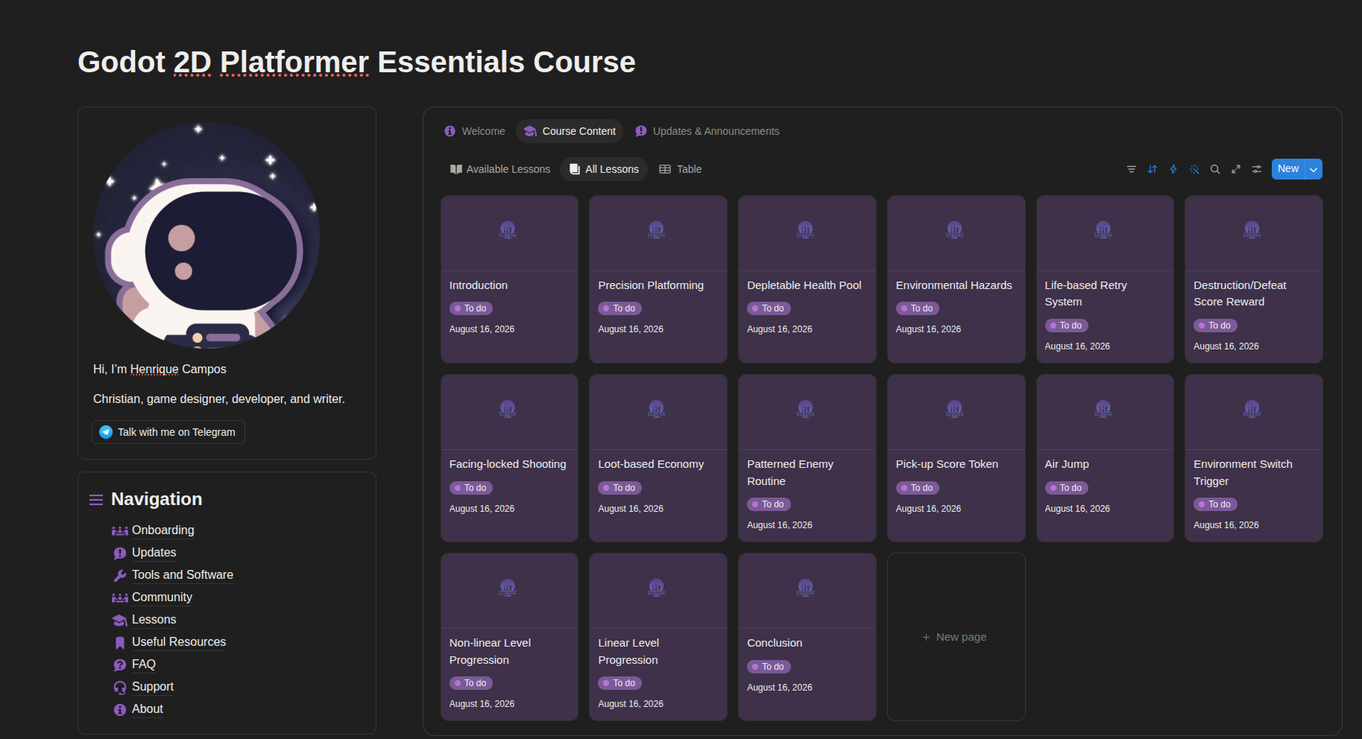
Task: Open automations via the lightning bolt icon
Action: click(x=1173, y=169)
